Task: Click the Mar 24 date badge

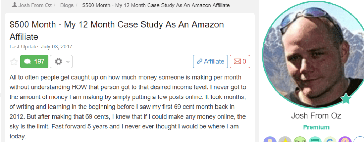Action: [x=300, y=141]
